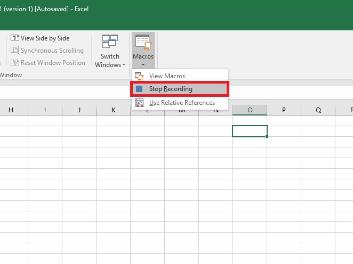Select View Macros menu entry
Image resolution: width=353 pixels, height=264 pixels.
[x=180, y=76]
